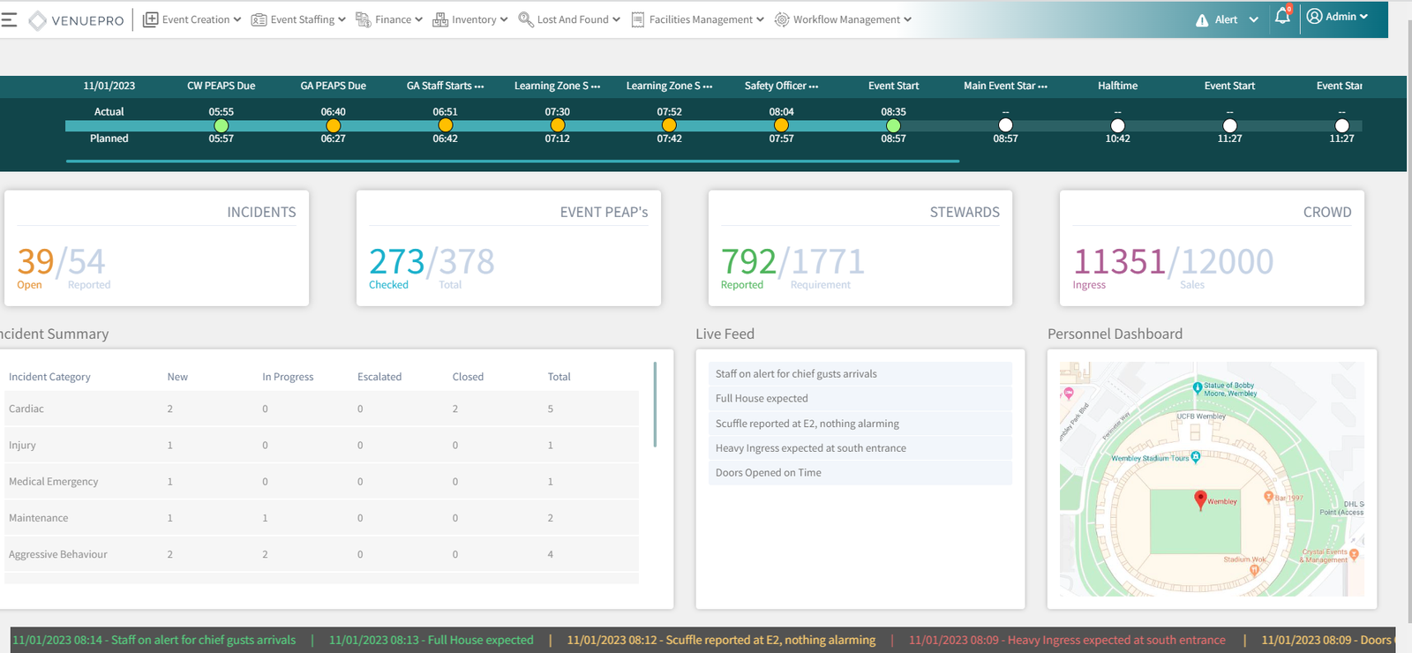Click the notification bell icon
This screenshot has height=653, width=1412.
(1282, 17)
